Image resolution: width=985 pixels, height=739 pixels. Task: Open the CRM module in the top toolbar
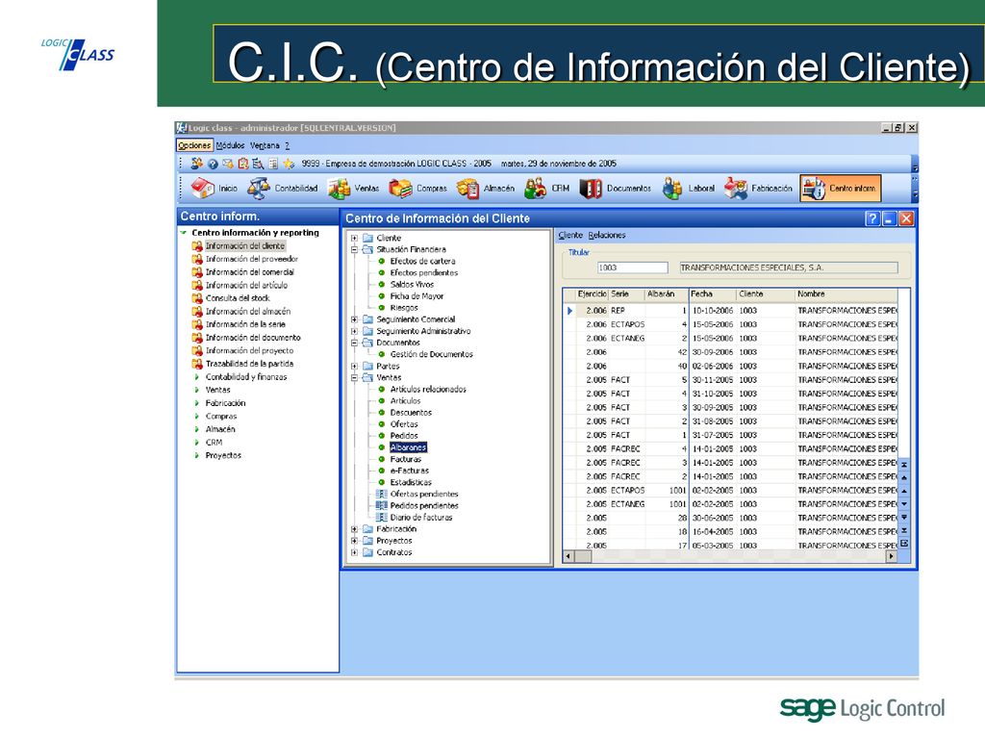547,188
